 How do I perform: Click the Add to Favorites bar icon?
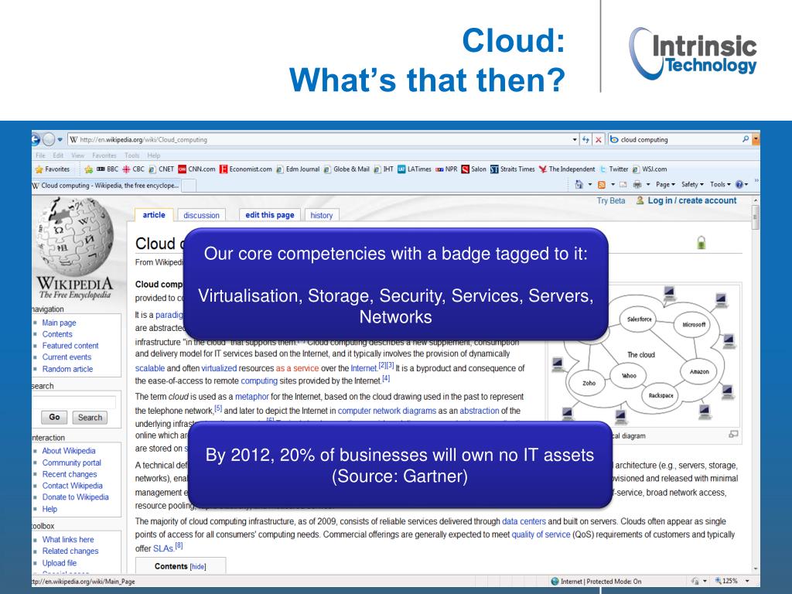[89, 169]
